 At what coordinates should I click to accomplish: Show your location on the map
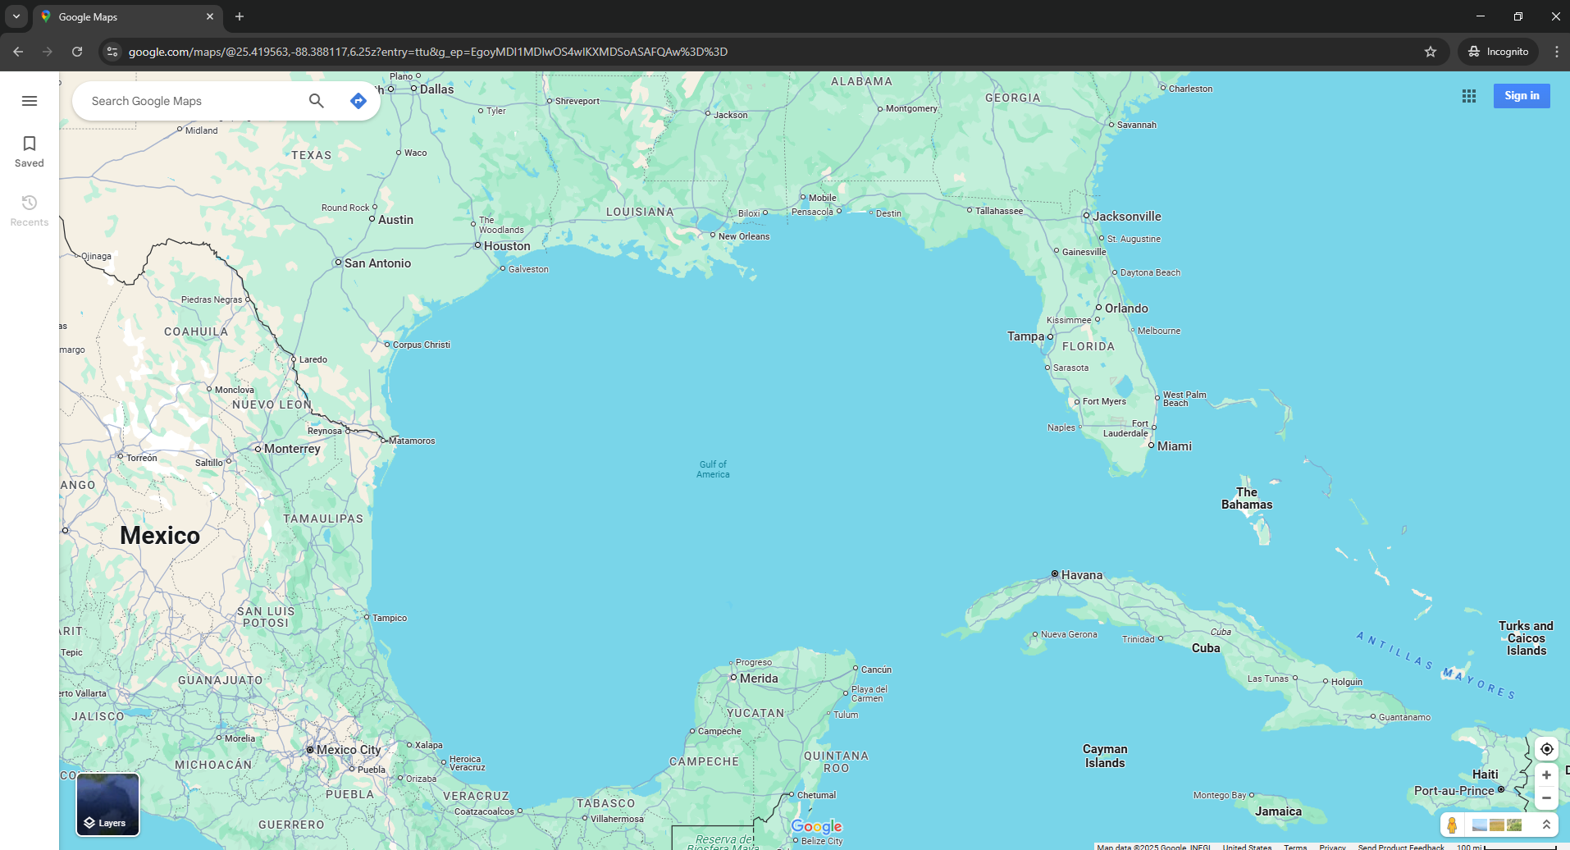coord(1546,749)
